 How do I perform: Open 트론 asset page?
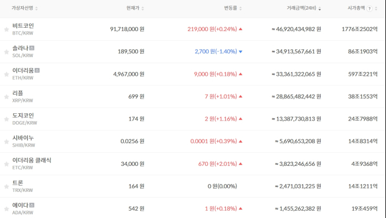pos(18,183)
